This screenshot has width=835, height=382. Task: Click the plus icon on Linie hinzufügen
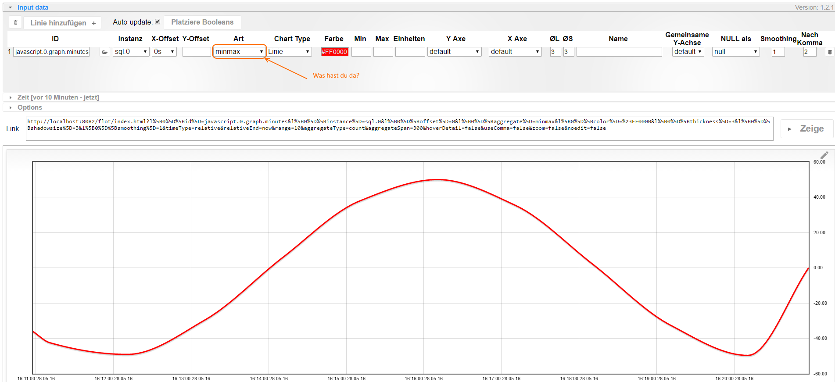(94, 23)
